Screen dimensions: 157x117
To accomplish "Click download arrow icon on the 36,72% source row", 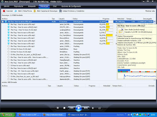I will pyautogui.click(x=9, y=30).
